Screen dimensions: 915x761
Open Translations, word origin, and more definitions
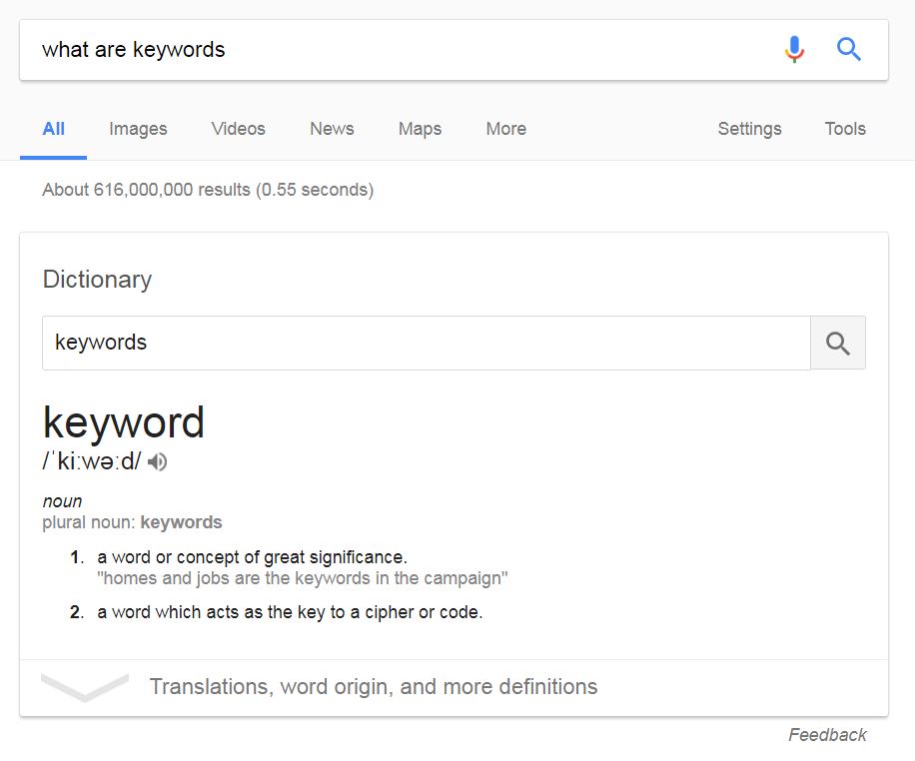[374, 687]
